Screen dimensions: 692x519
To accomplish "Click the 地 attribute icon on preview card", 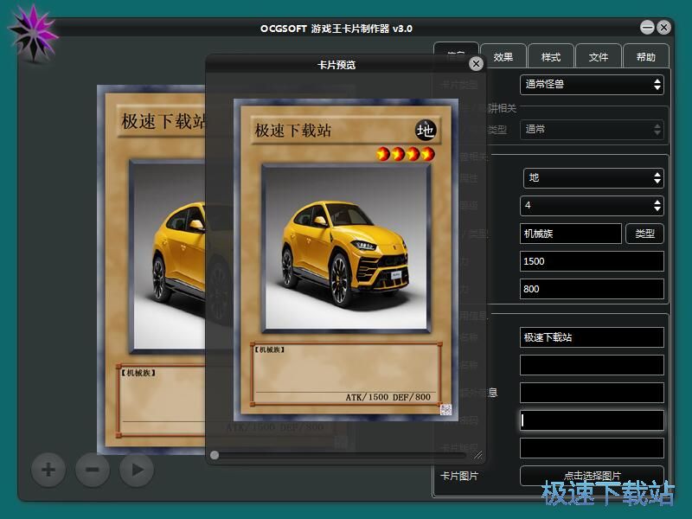I will [x=426, y=130].
